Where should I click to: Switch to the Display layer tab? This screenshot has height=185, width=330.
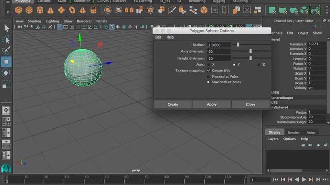point(274,132)
